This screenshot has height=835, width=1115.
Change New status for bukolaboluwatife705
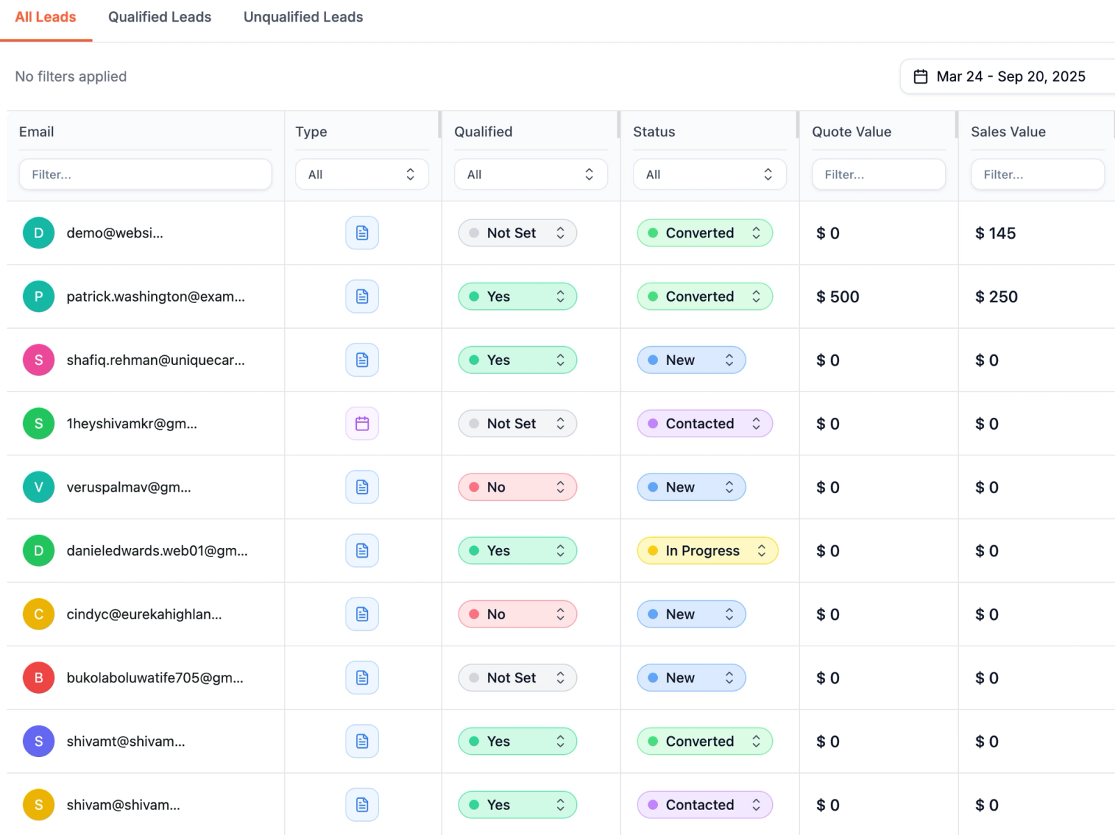[x=691, y=678]
